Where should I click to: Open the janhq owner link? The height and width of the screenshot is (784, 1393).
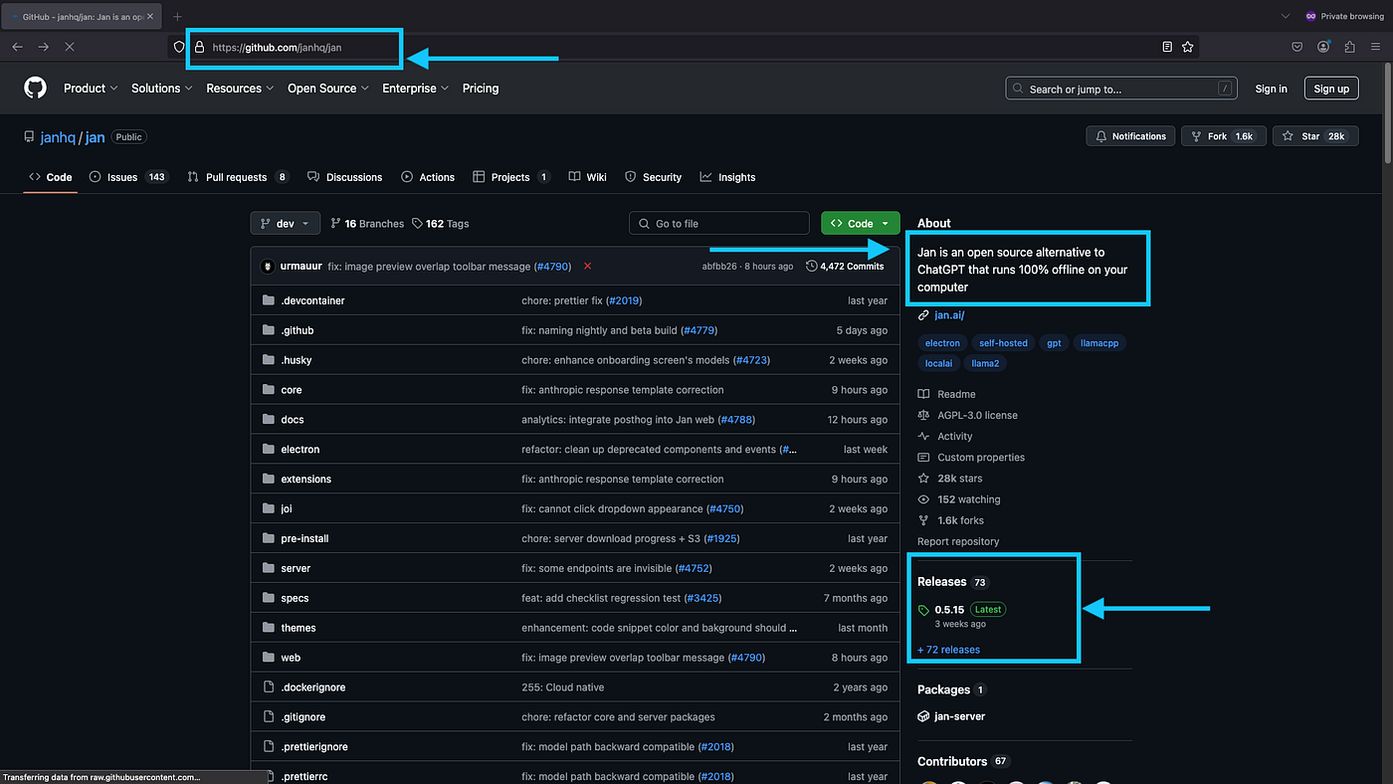[59, 137]
